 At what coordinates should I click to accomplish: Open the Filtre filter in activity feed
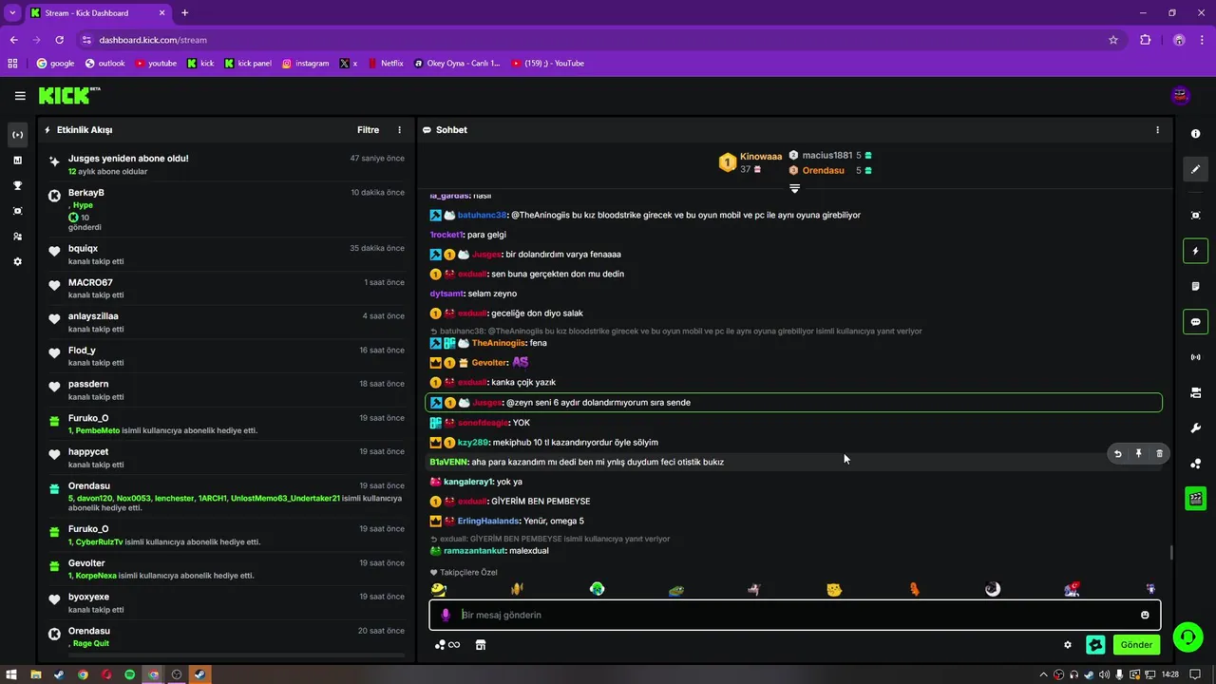click(368, 130)
